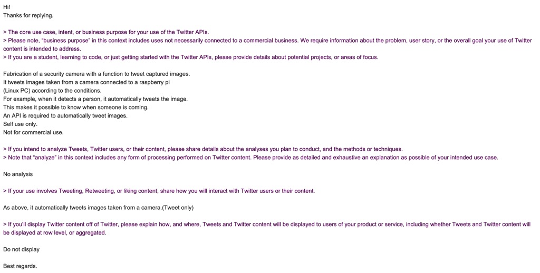This screenshot has width=540, height=273.
Task: Click the "Self use only." line
Action: point(21,124)
